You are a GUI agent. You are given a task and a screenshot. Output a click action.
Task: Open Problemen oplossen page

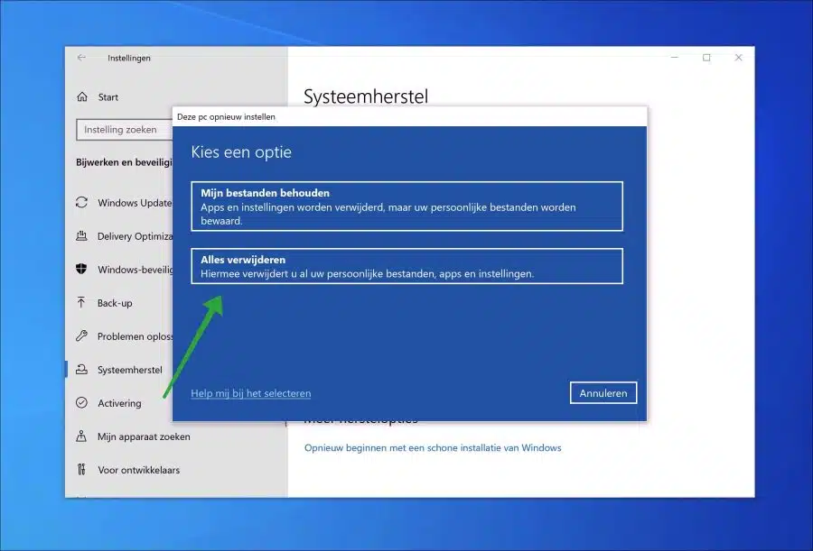(135, 336)
